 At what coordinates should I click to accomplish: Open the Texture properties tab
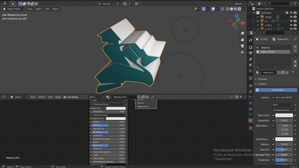tap(250, 128)
